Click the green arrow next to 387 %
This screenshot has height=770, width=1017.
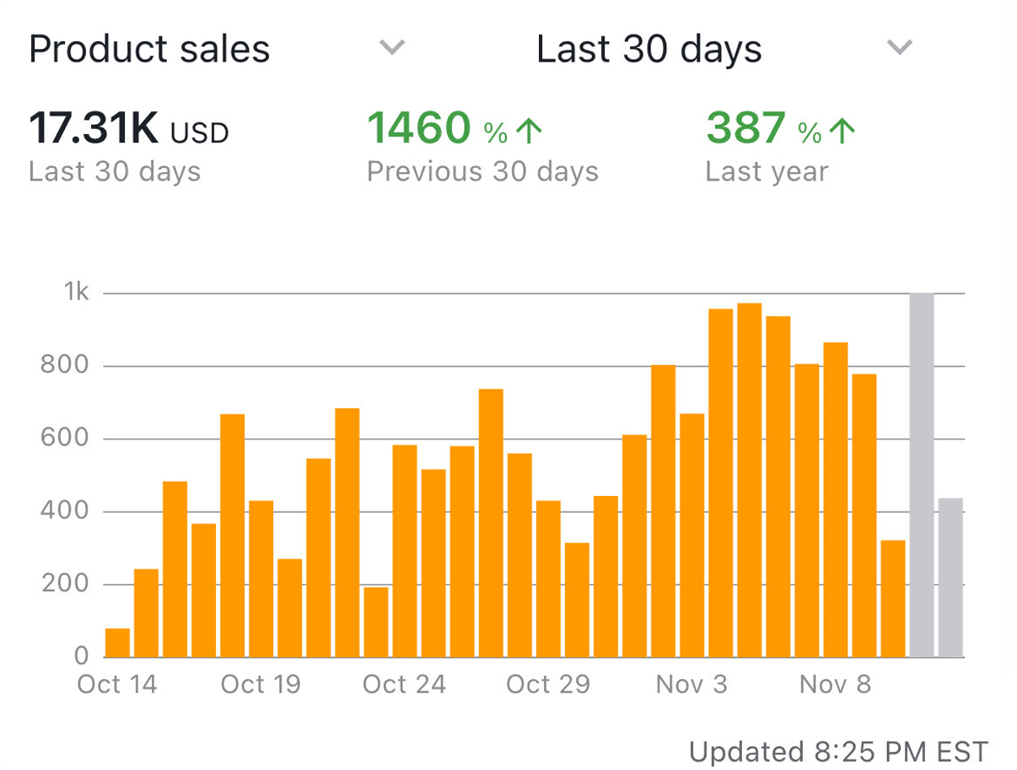pos(841,131)
